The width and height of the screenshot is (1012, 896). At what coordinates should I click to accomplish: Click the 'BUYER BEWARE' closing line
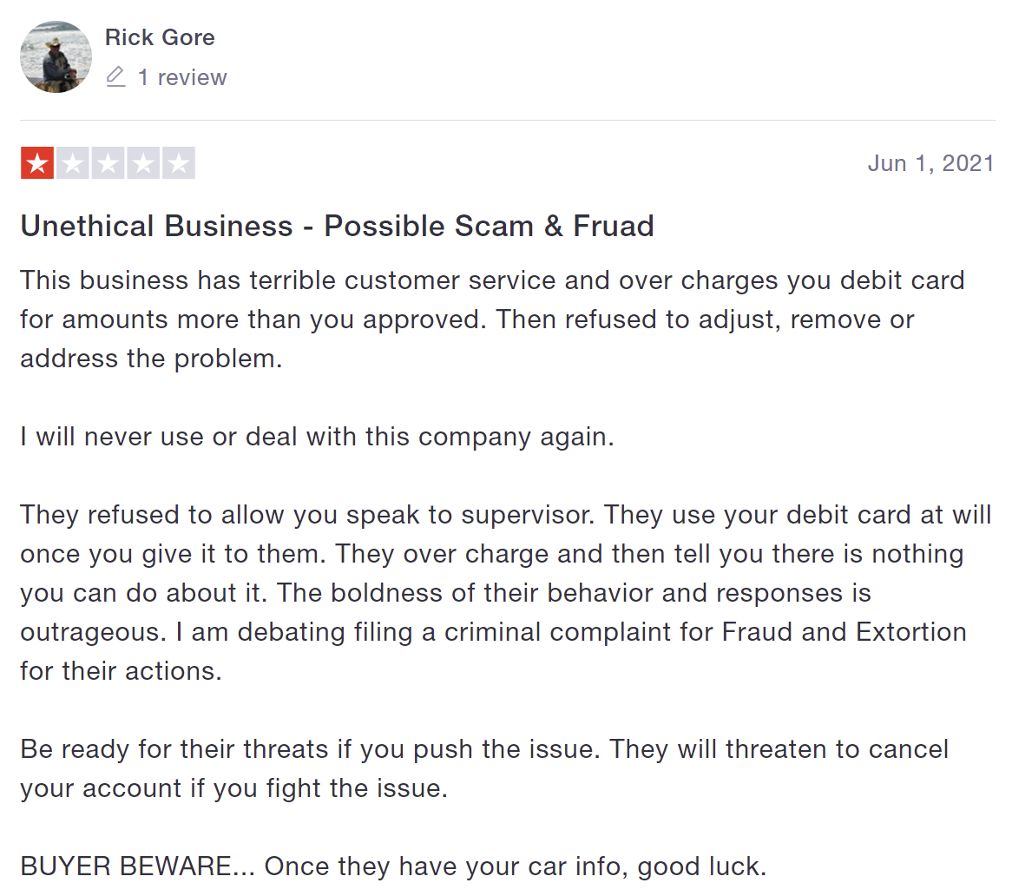click(x=393, y=866)
